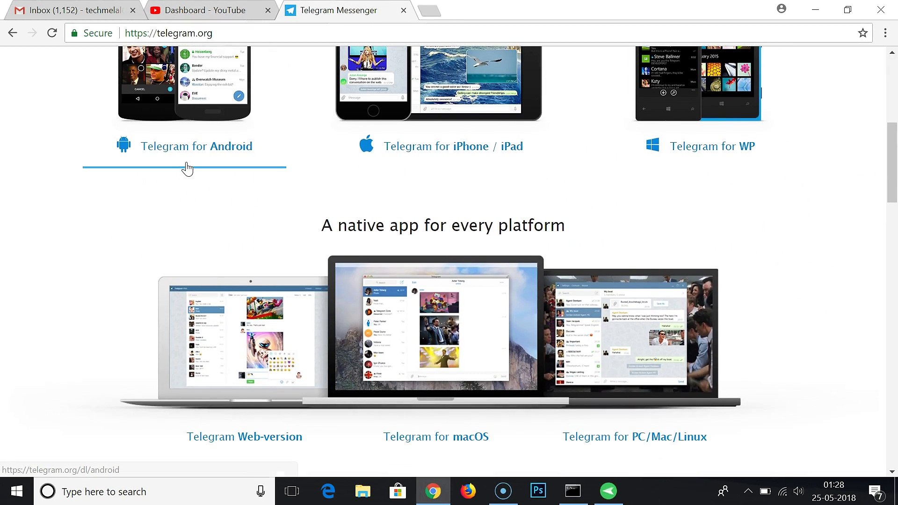Switch to the Gmail Inbox tab
Image resolution: width=898 pixels, height=505 pixels.
click(x=70, y=10)
